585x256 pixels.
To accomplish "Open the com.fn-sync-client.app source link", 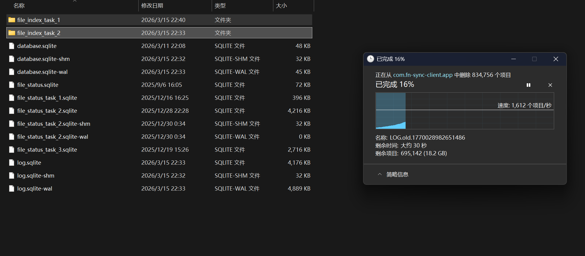I will (x=423, y=75).
